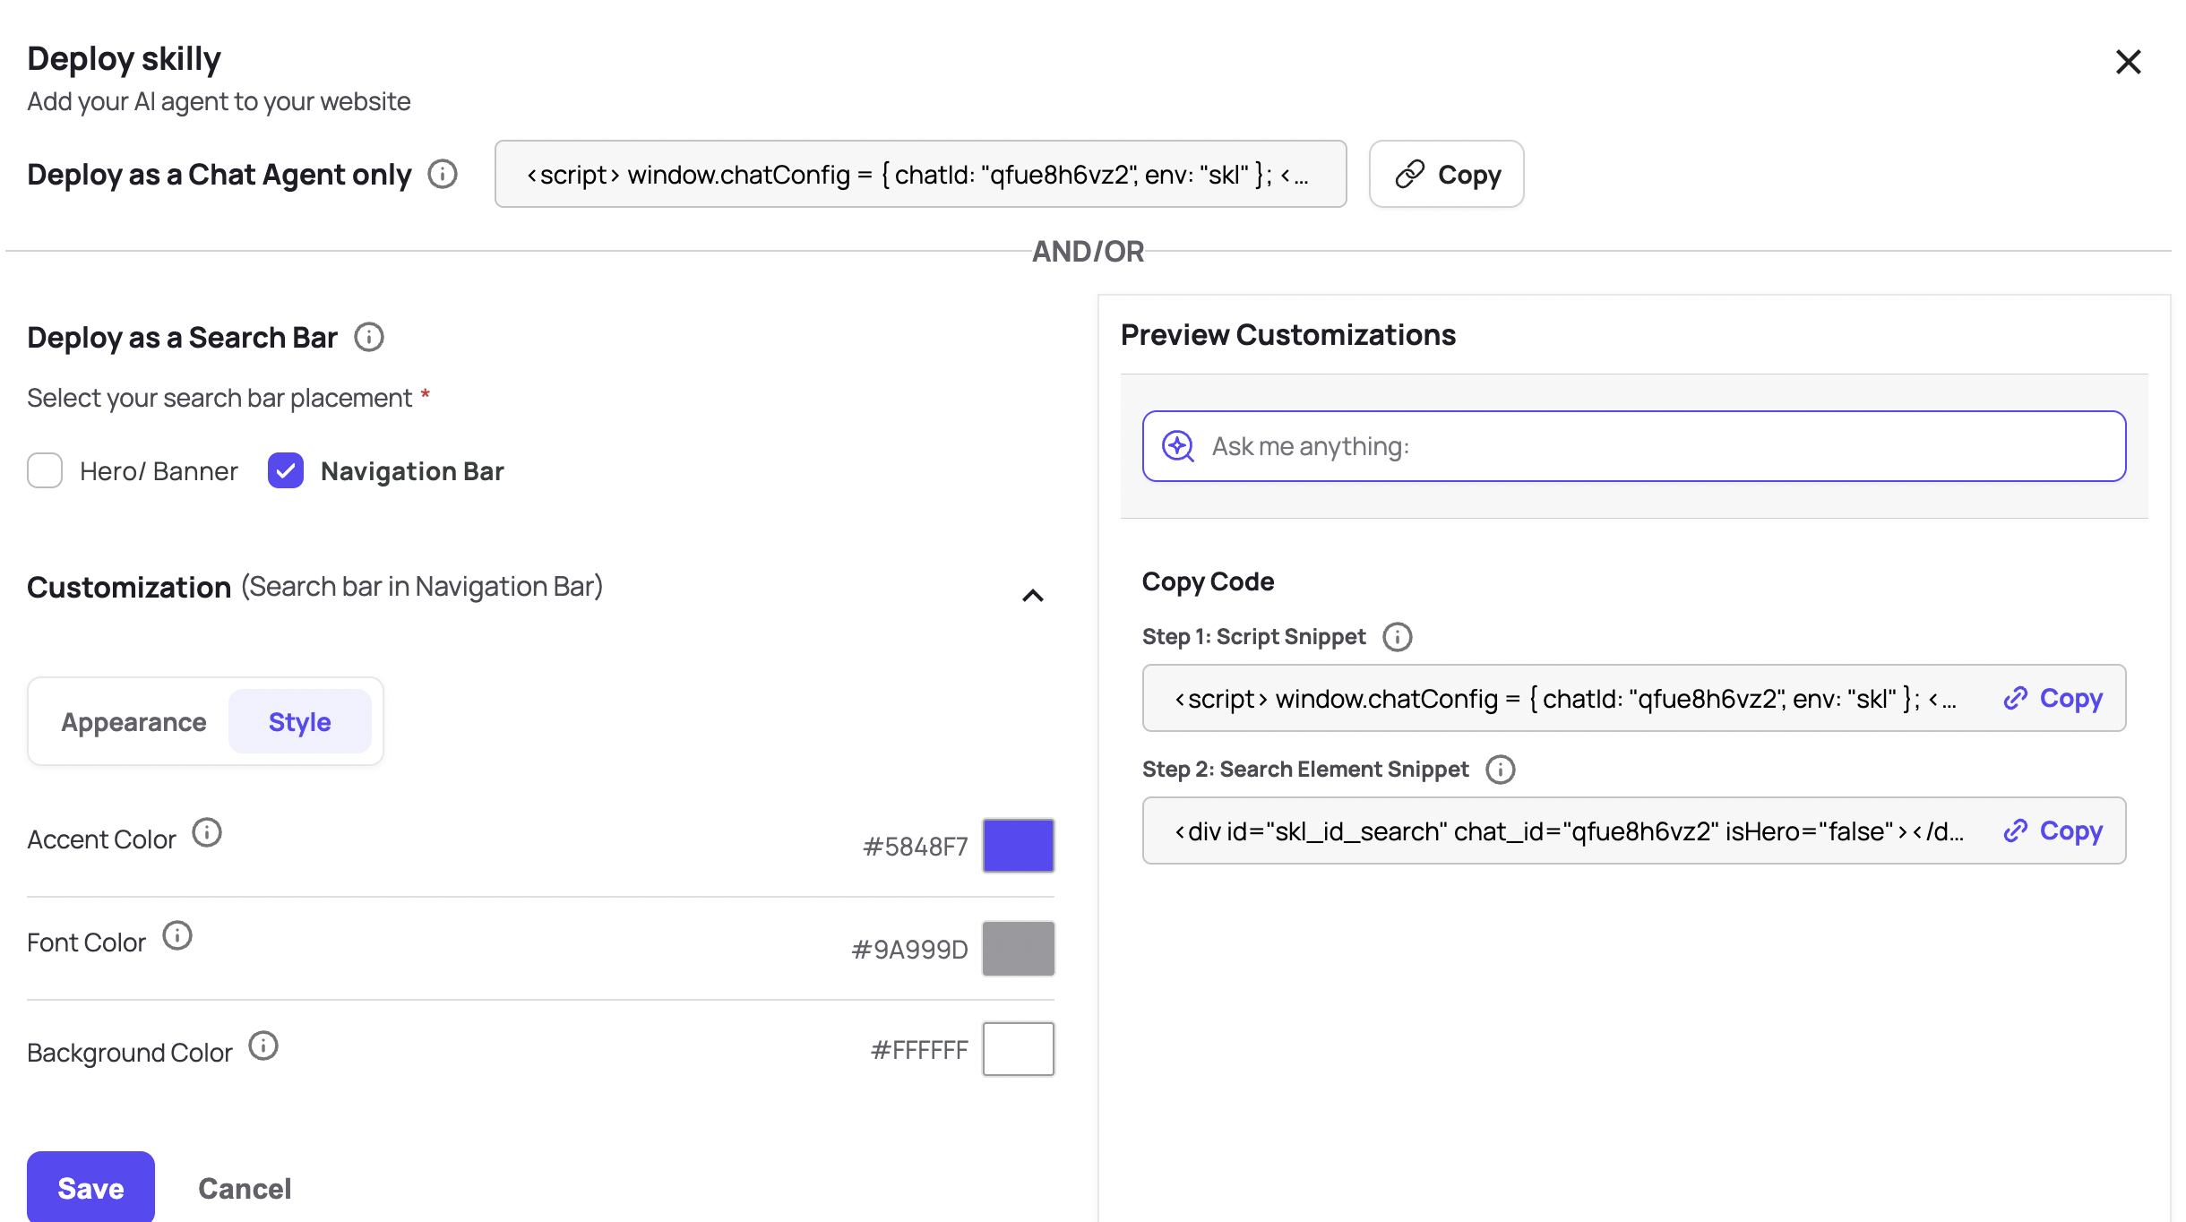Viewport: 2186px width, 1222px height.
Task: Switch to the Appearance tab
Action: pos(133,722)
